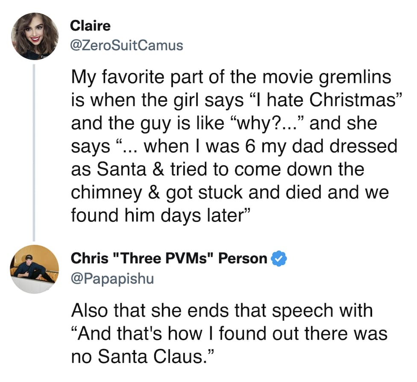Click the line "My favorite part of the movie gremlins"
This screenshot has height=382, width=417.
click(231, 78)
